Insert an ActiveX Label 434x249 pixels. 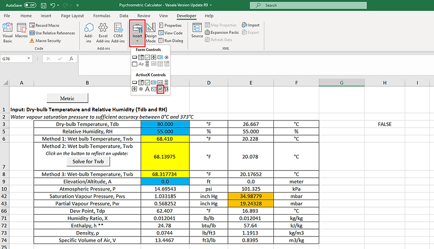(x=147, y=89)
